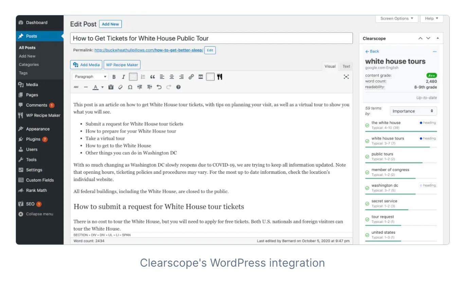Click the permalink Edit button
This screenshot has width=466, height=286.
pos(210,50)
